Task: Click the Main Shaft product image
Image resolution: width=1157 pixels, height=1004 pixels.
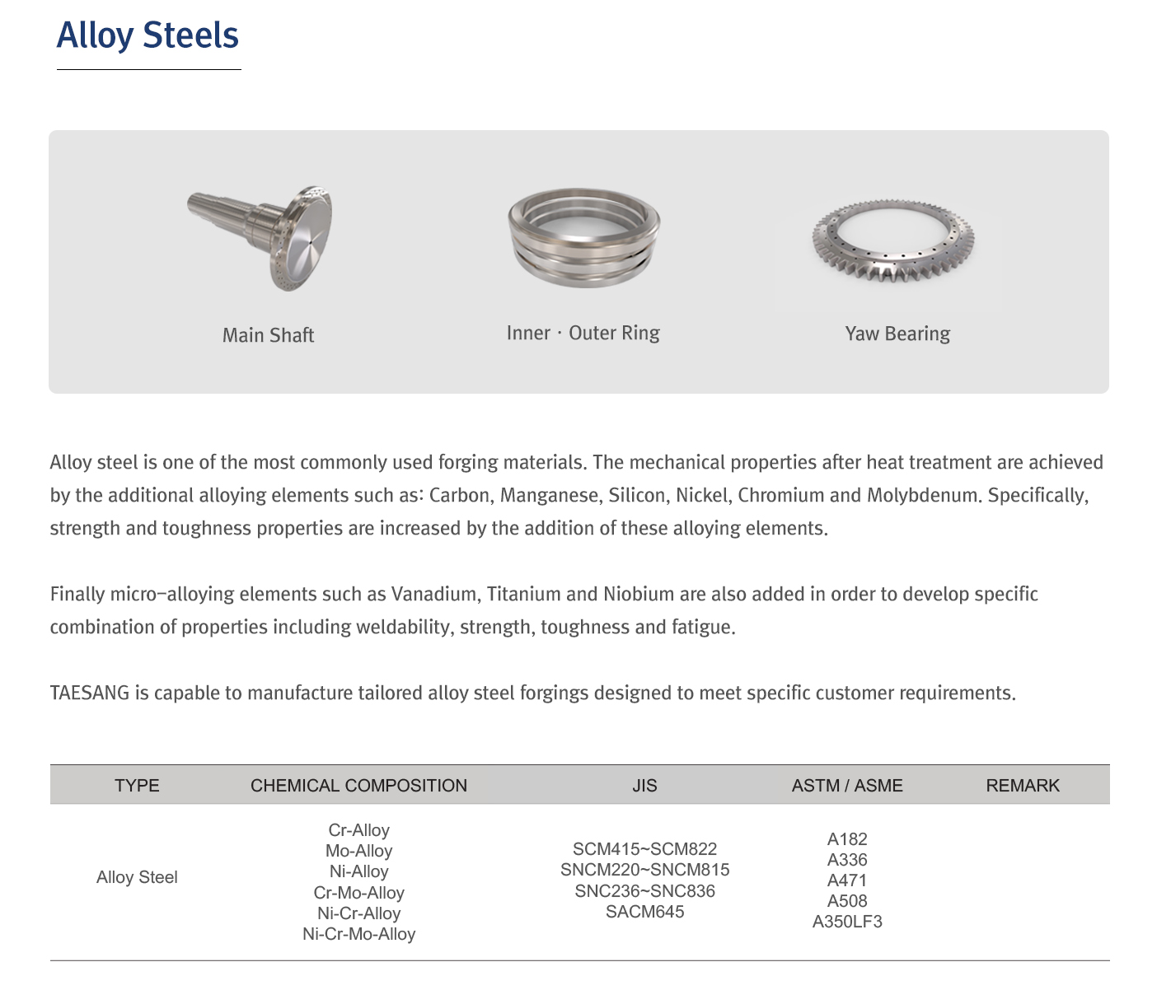Action: pos(262,239)
